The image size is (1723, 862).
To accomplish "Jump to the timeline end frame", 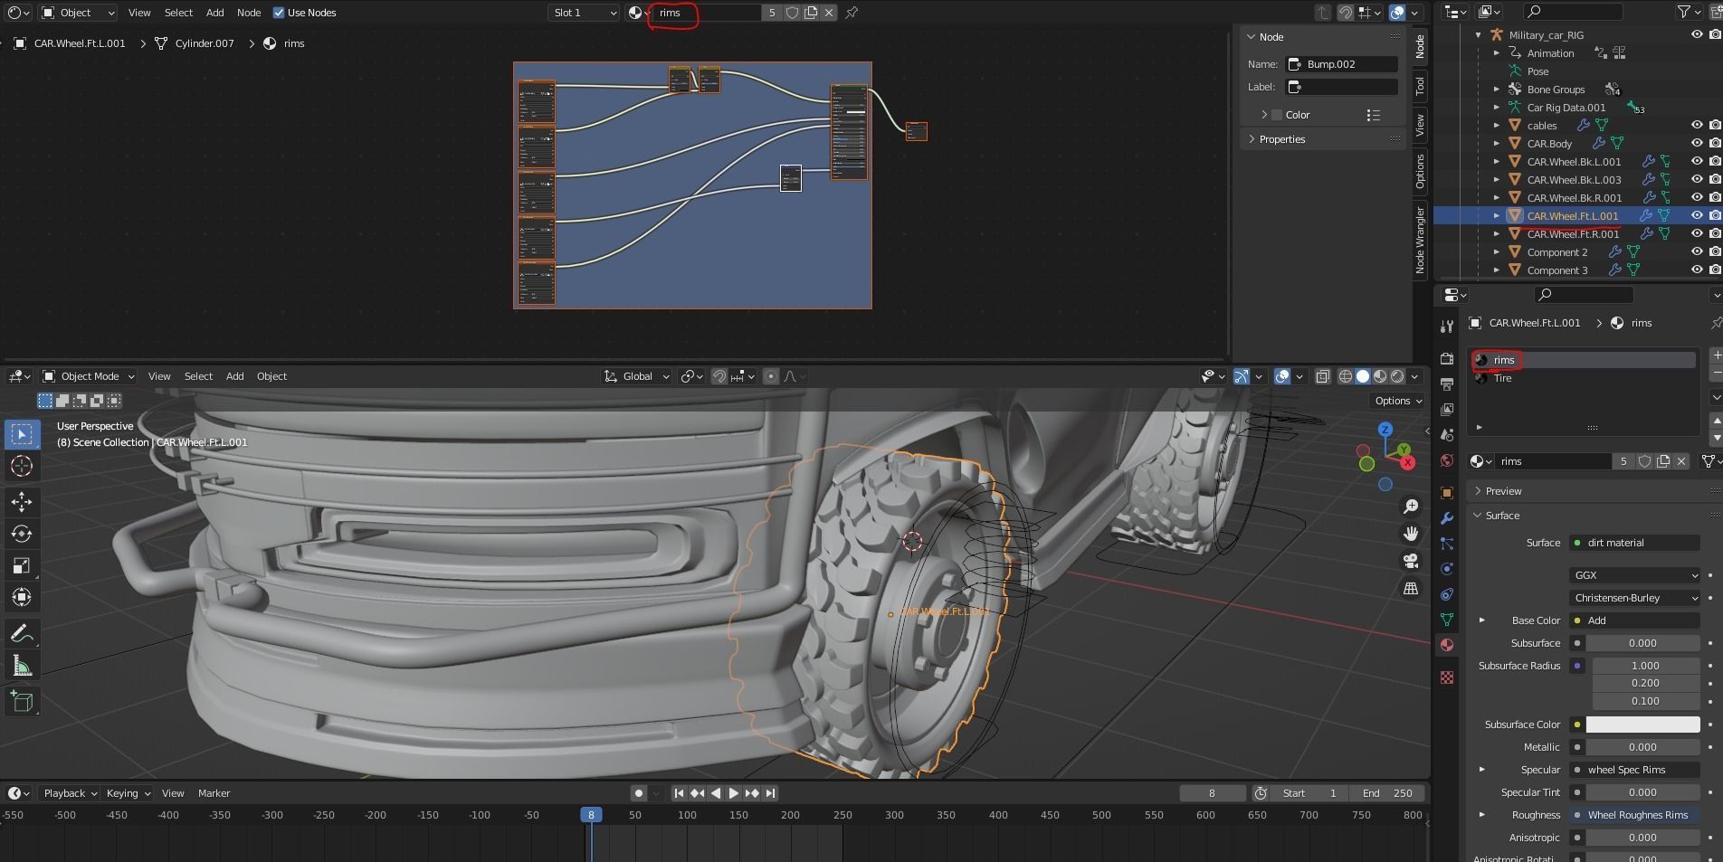I will [x=770, y=793].
